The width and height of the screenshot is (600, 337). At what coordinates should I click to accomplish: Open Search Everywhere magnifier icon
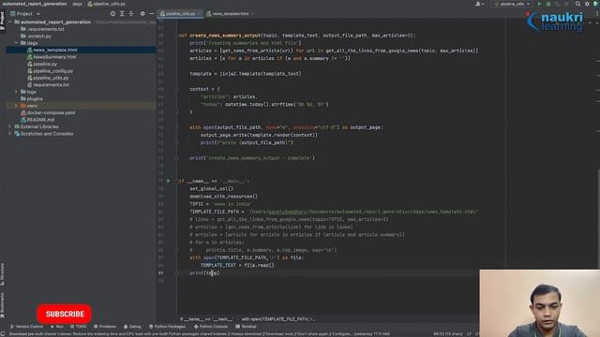577,4
